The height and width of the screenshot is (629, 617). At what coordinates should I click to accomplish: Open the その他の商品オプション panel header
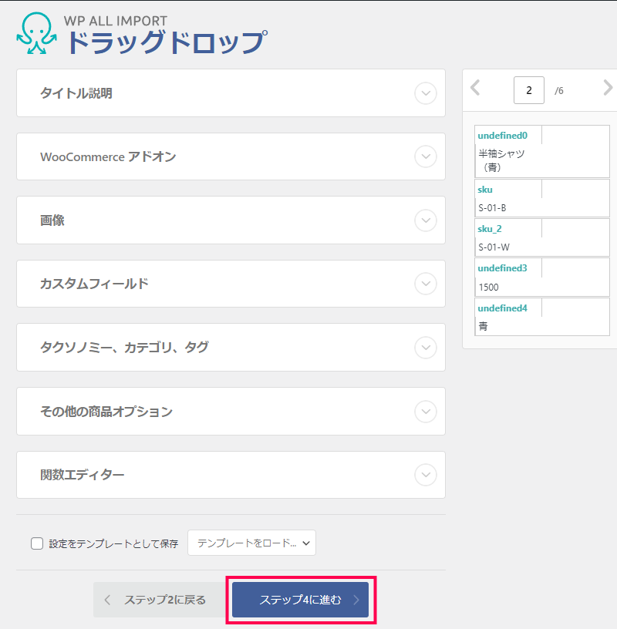[x=231, y=411]
